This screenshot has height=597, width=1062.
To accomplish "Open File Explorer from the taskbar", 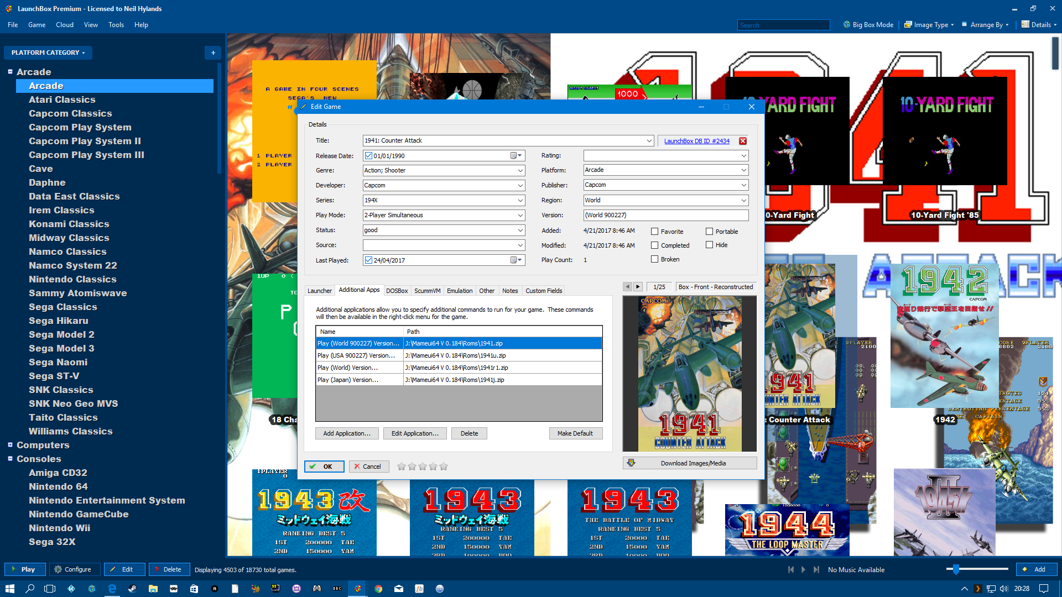I will 153,589.
